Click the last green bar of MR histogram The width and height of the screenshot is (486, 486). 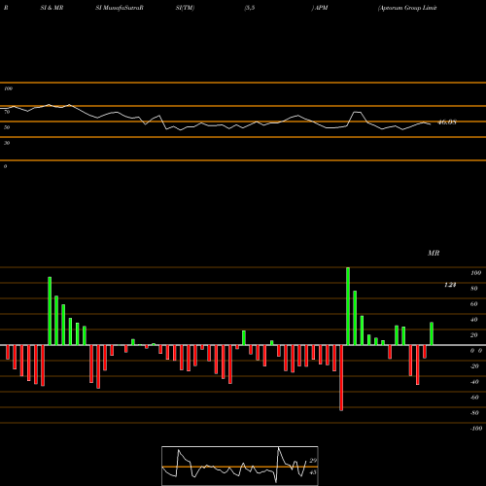click(x=432, y=333)
